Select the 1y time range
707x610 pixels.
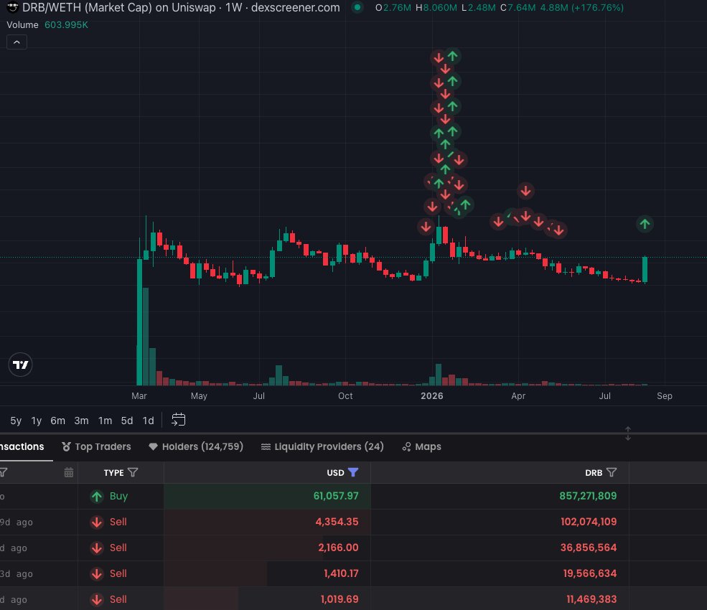pos(37,421)
